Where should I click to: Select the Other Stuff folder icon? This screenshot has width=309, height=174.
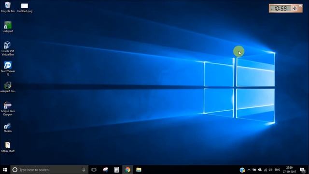click(8, 147)
